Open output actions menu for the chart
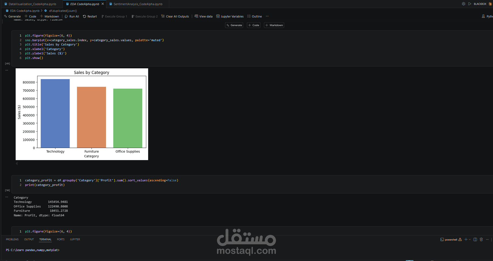 click(x=7, y=70)
